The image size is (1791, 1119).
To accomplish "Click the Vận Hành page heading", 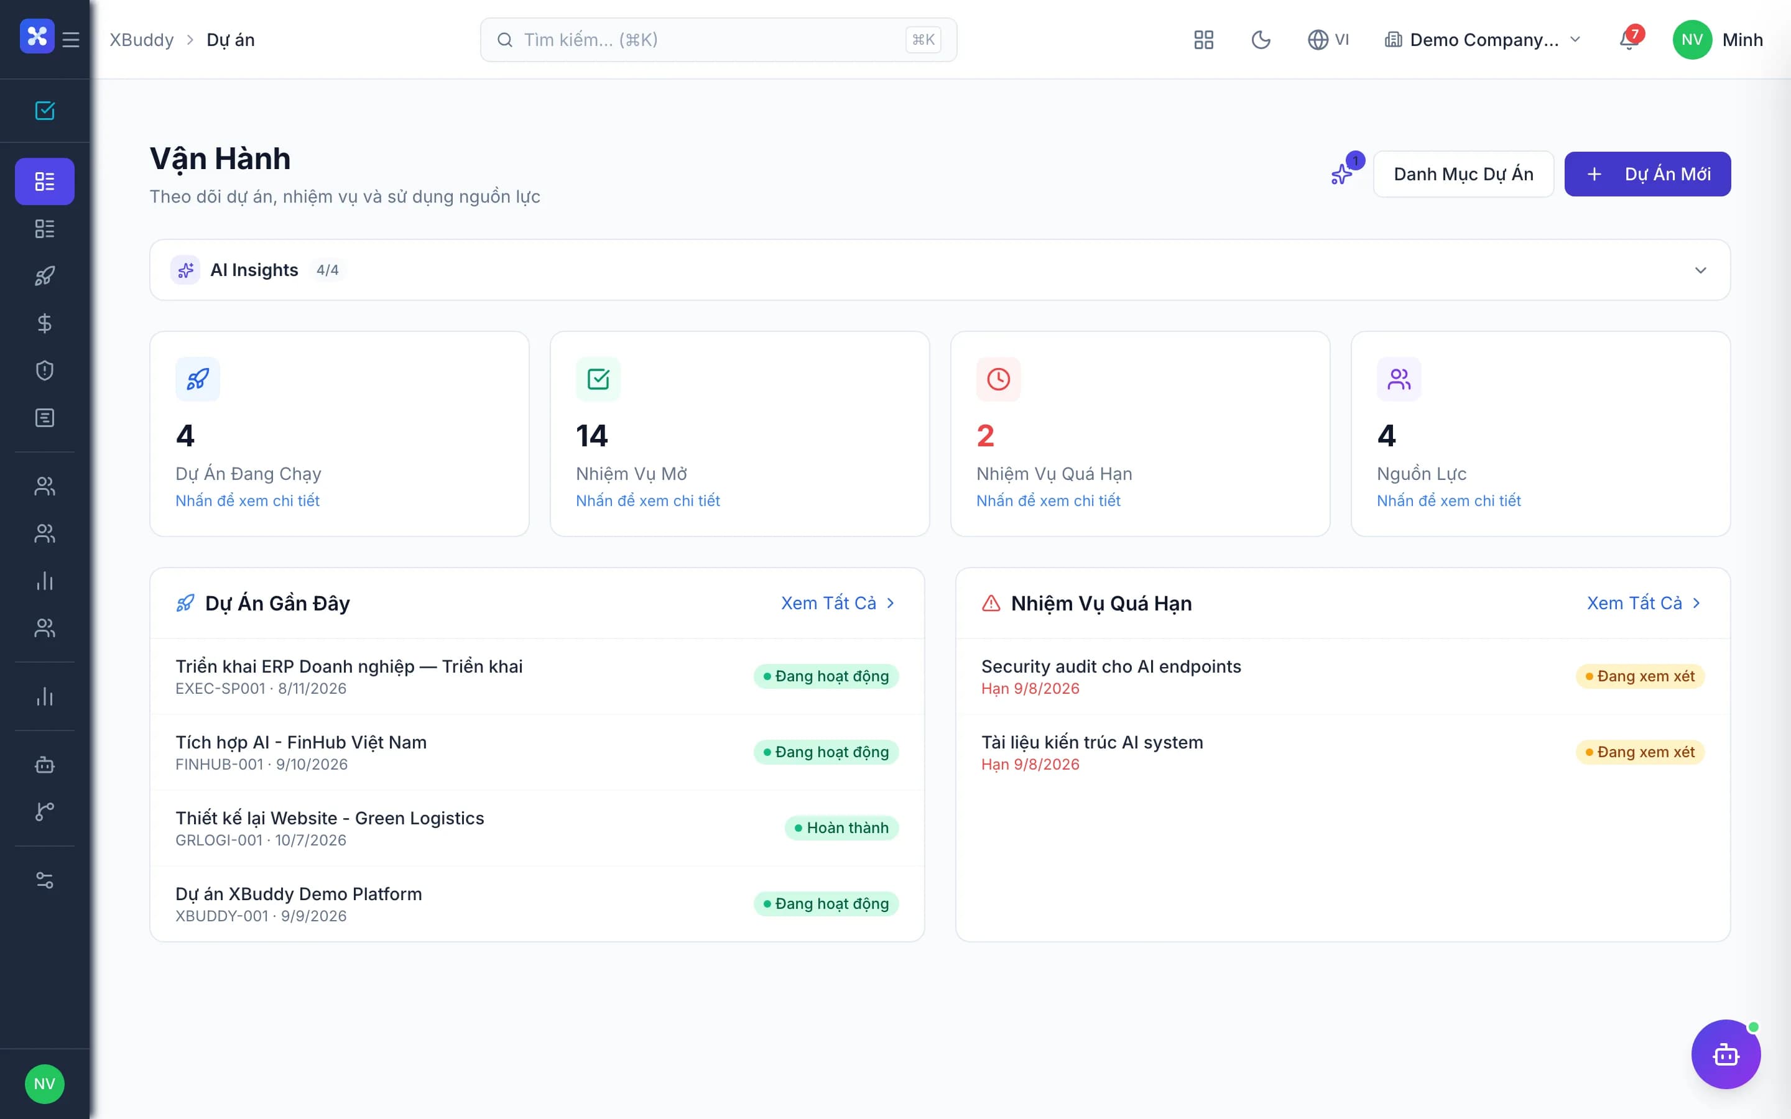I will click(220, 159).
